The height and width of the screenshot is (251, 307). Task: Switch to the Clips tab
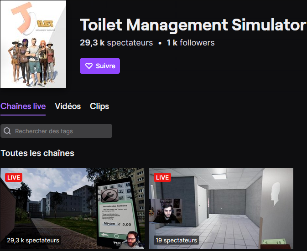[99, 106]
